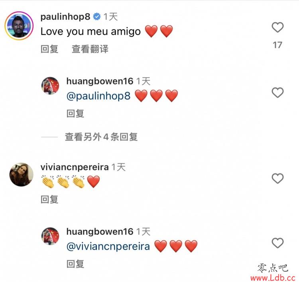This screenshot has width=299, height=282.
Task: Click 查看翻译 under paulinhop8's comment
Action: [x=90, y=49]
